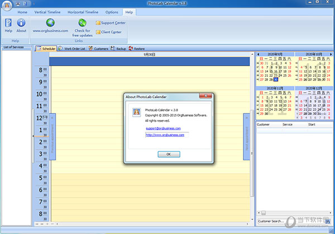Click the 3:00 time slot label
The width and height of the screenshot is (335, 234).
tap(42, 154)
